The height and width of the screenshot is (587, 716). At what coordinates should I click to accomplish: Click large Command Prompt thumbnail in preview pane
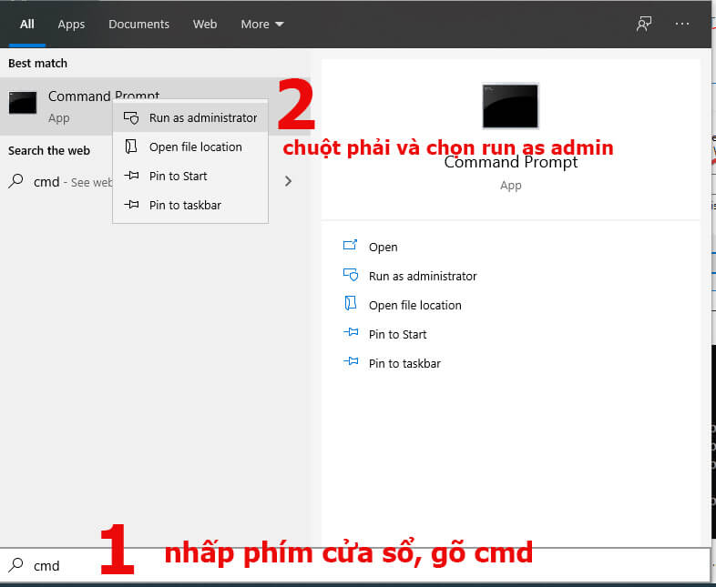click(510, 106)
